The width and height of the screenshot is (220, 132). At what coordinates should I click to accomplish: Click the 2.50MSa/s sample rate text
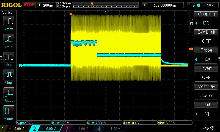point(64,3)
